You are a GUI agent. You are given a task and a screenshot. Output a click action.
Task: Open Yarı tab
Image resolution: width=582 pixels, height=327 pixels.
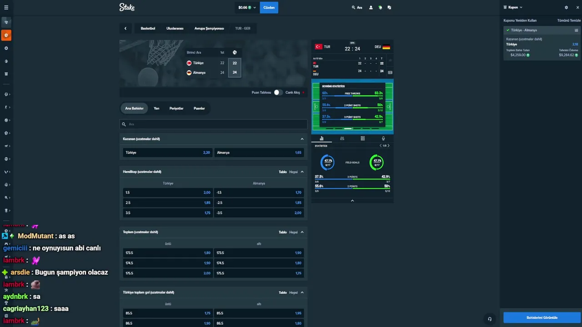156,109
